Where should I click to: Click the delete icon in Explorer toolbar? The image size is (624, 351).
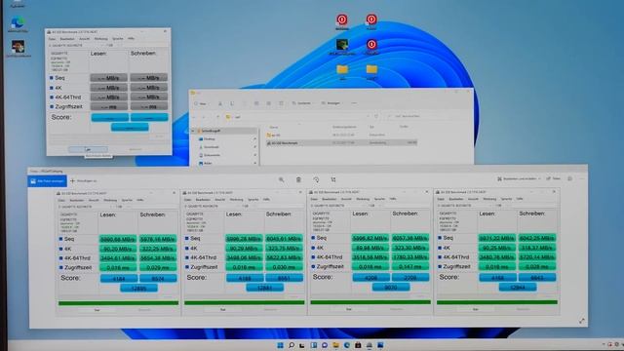click(281, 103)
